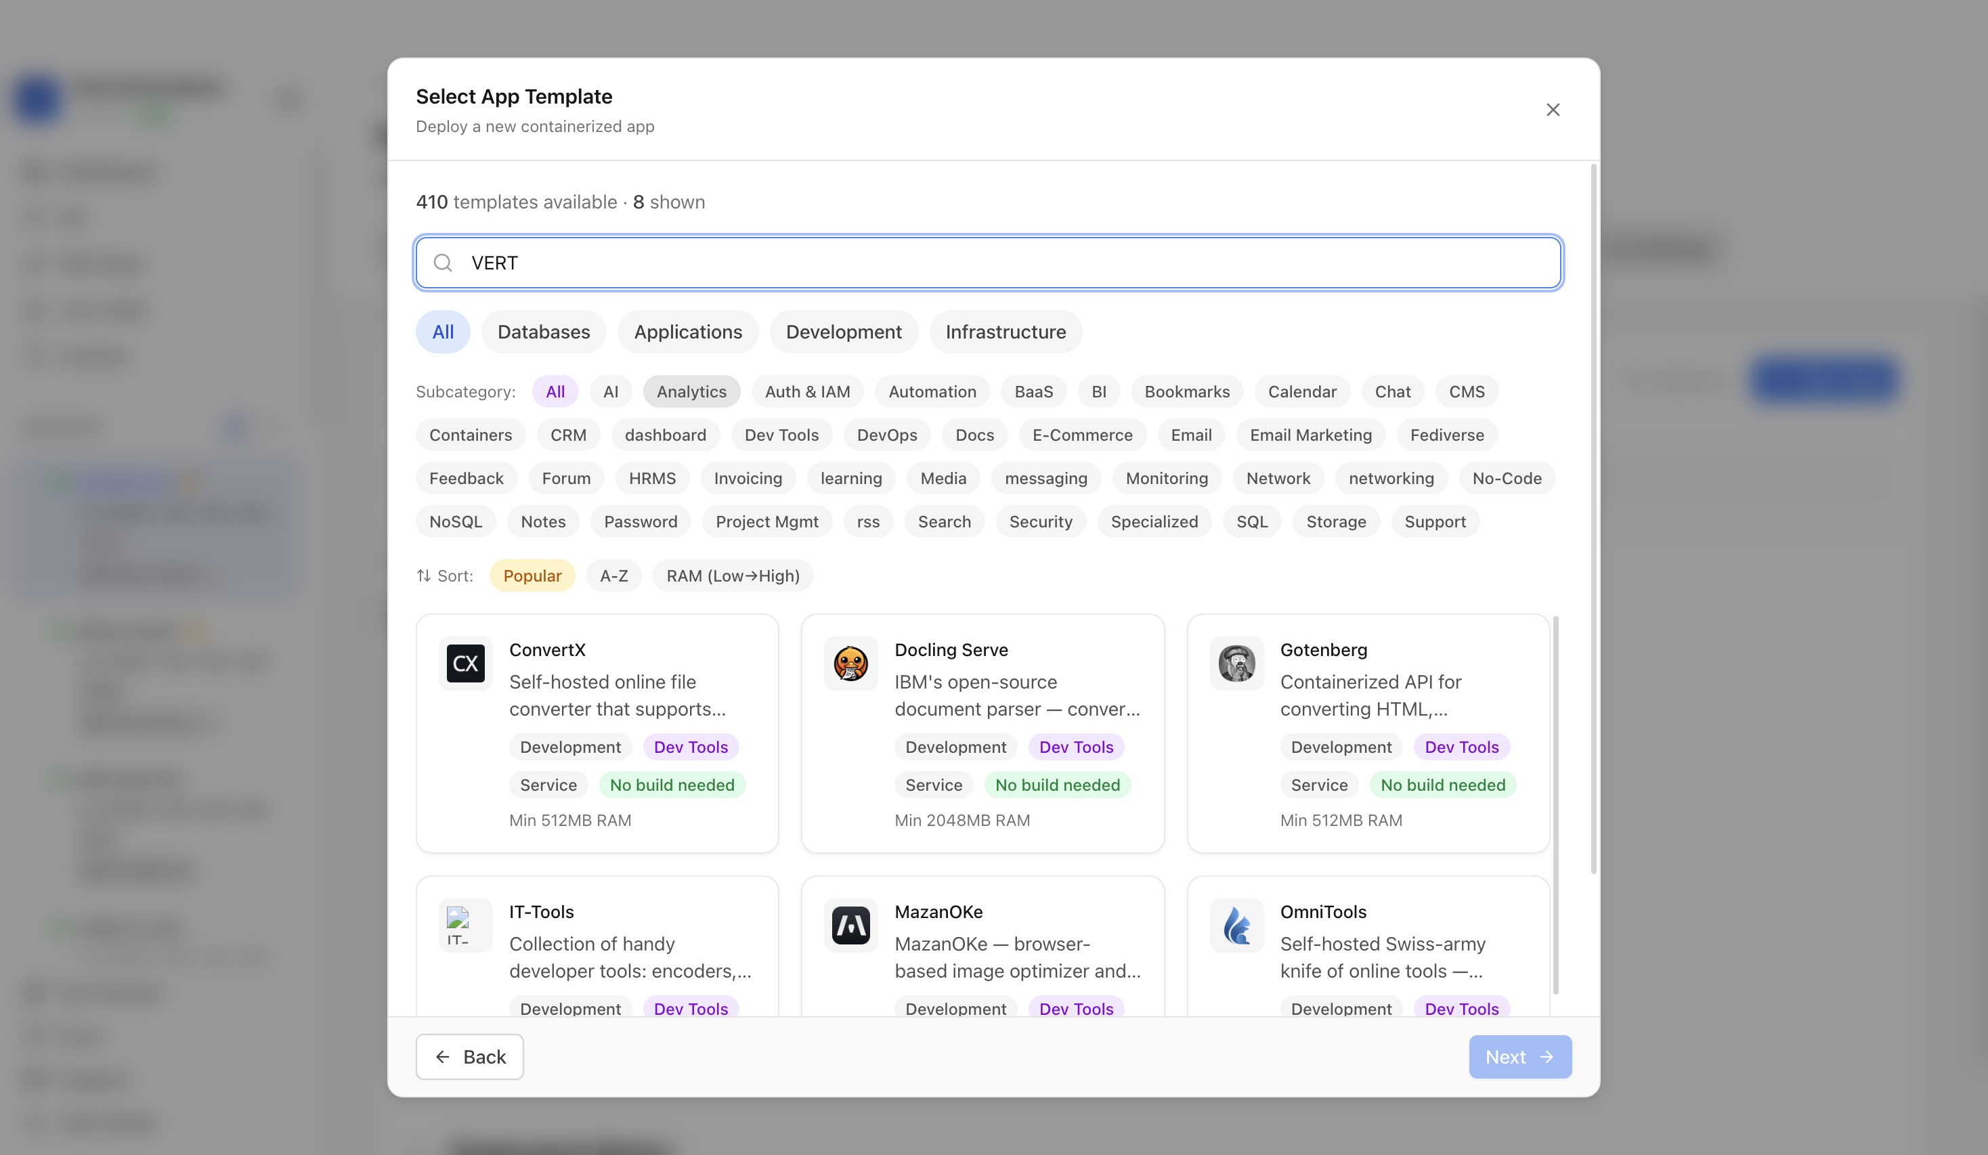Viewport: 1988px width, 1155px height.
Task: Click the Docling Serve app icon
Action: [850, 663]
